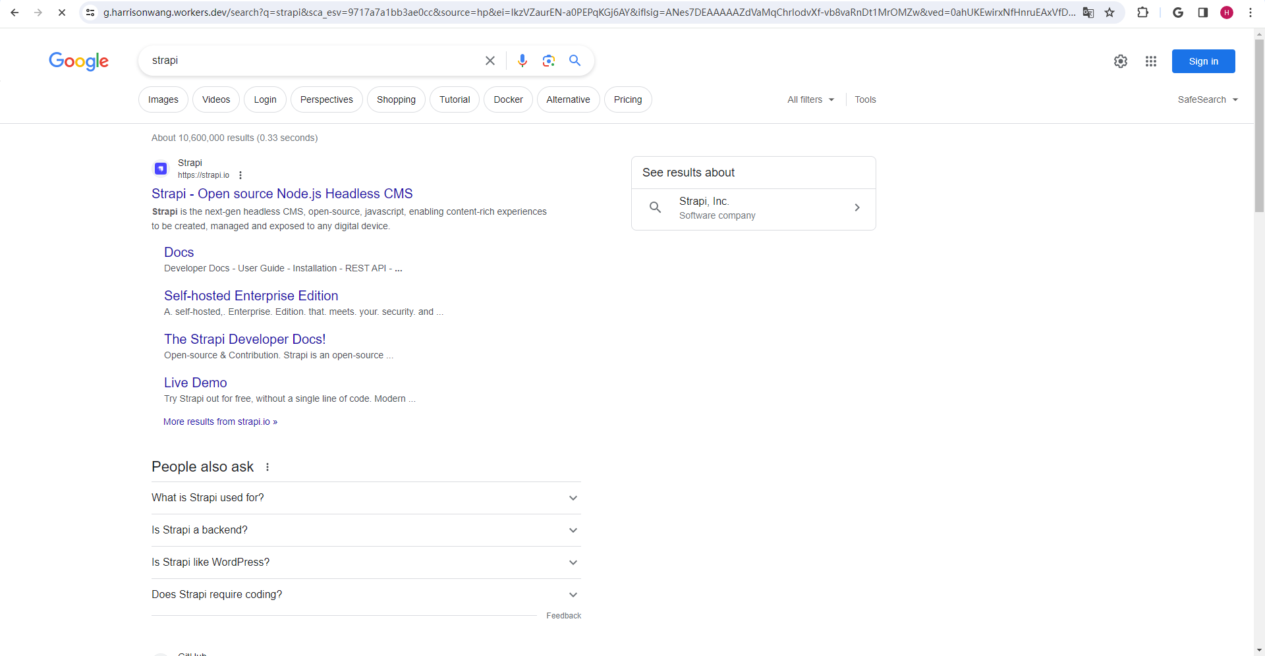Open Translate this page icon

coord(1088,13)
